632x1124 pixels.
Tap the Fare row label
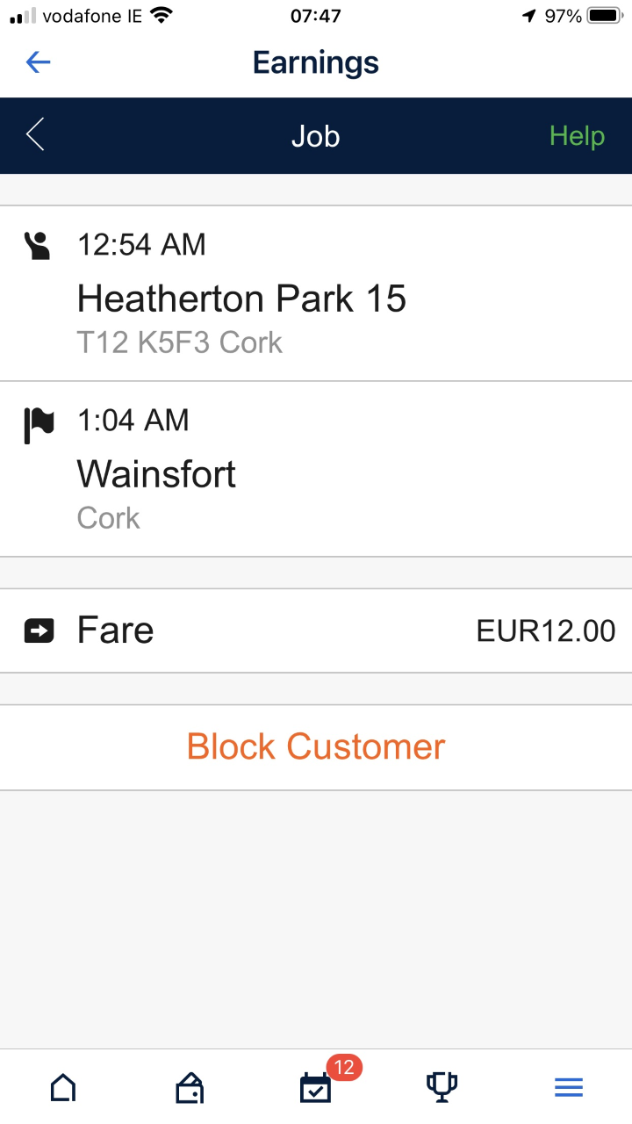(x=115, y=630)
